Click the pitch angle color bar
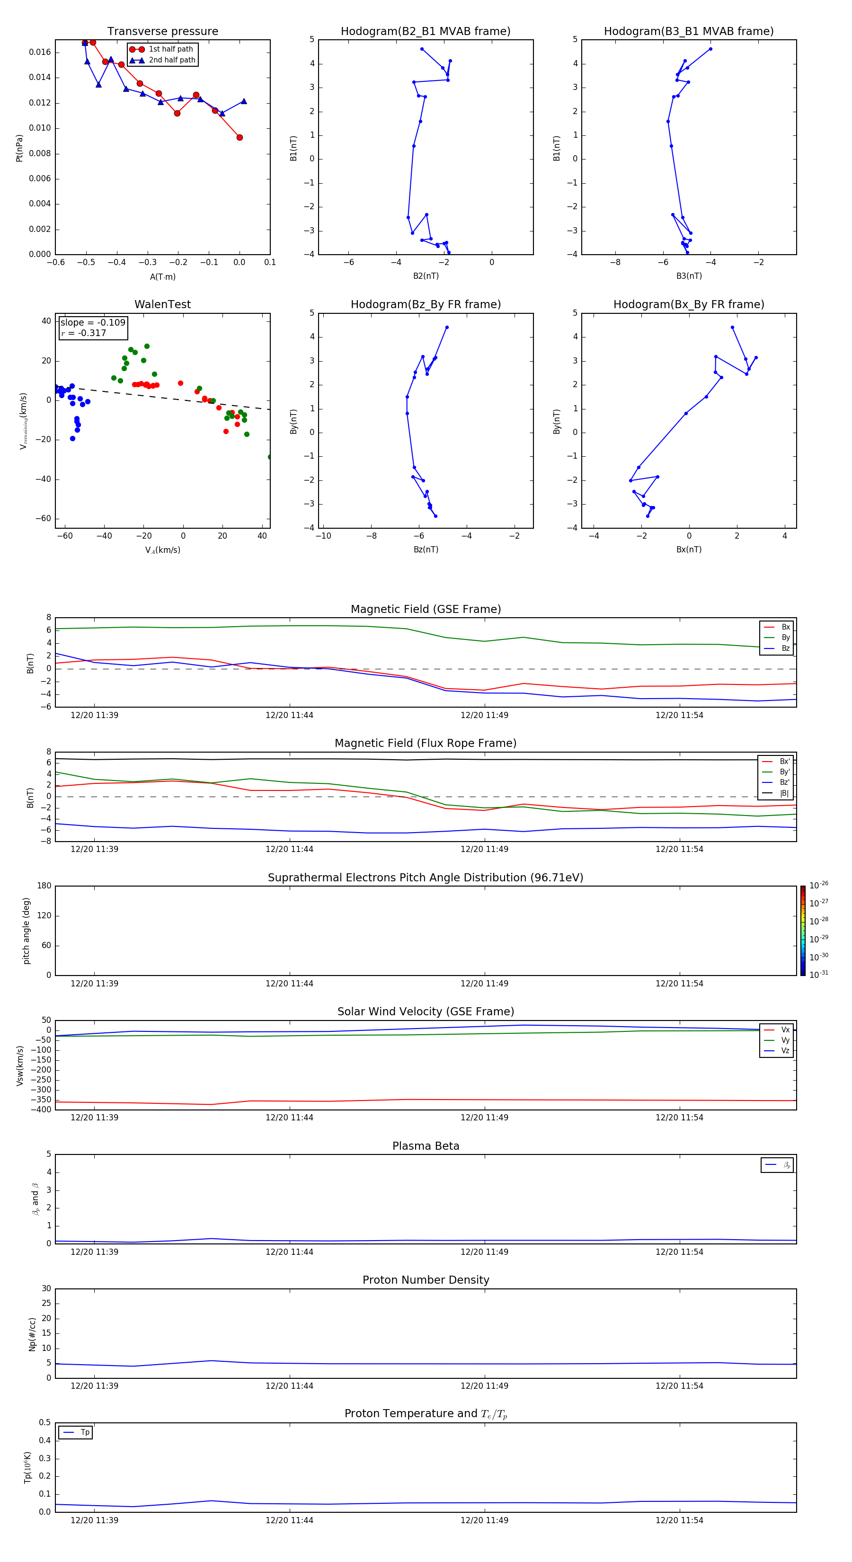Viewport: 852px width, 1562px height. tap(802, 931)
